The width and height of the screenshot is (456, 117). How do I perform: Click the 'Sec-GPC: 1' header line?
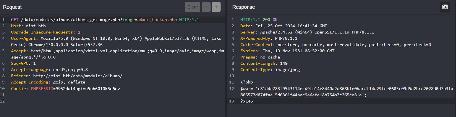pos(23,63)
